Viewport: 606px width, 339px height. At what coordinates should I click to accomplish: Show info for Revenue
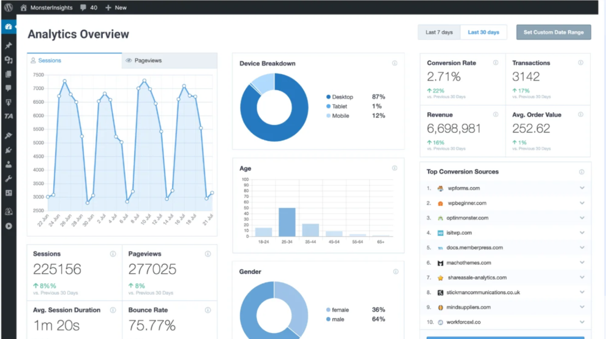[x=495, y=114]
